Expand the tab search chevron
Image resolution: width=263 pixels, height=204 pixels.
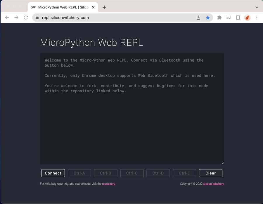click(257, 7)
